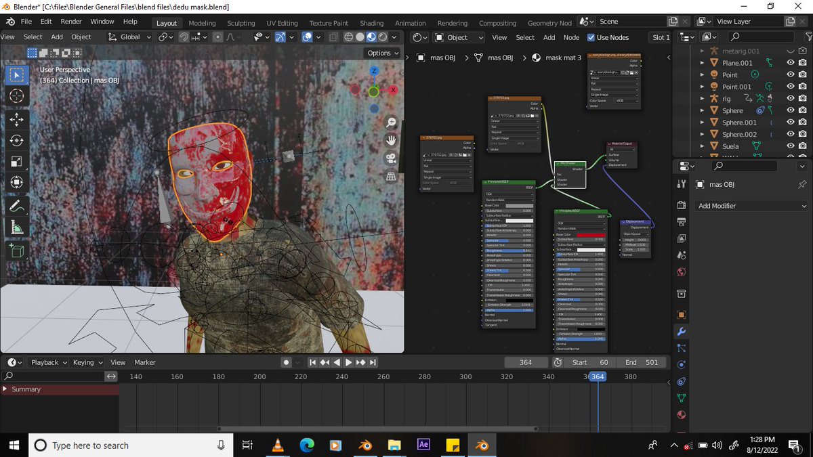Image resolution: width=813 pixels, height=457 pixels.
Task: Launch VLC from the taskbar
Action: (278, 445)
